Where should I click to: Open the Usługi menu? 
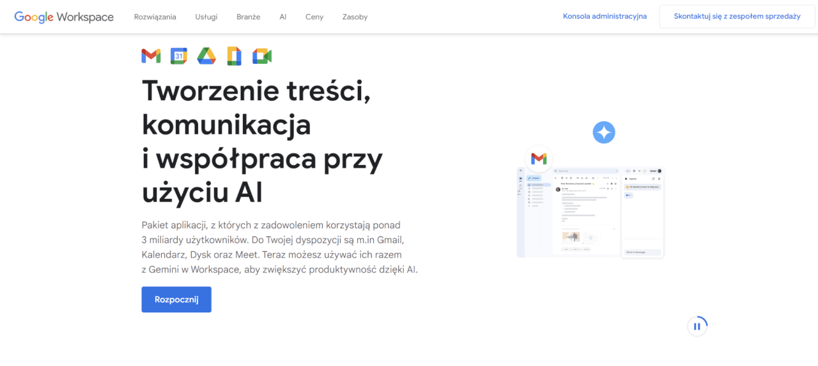(x=206, y=17)
